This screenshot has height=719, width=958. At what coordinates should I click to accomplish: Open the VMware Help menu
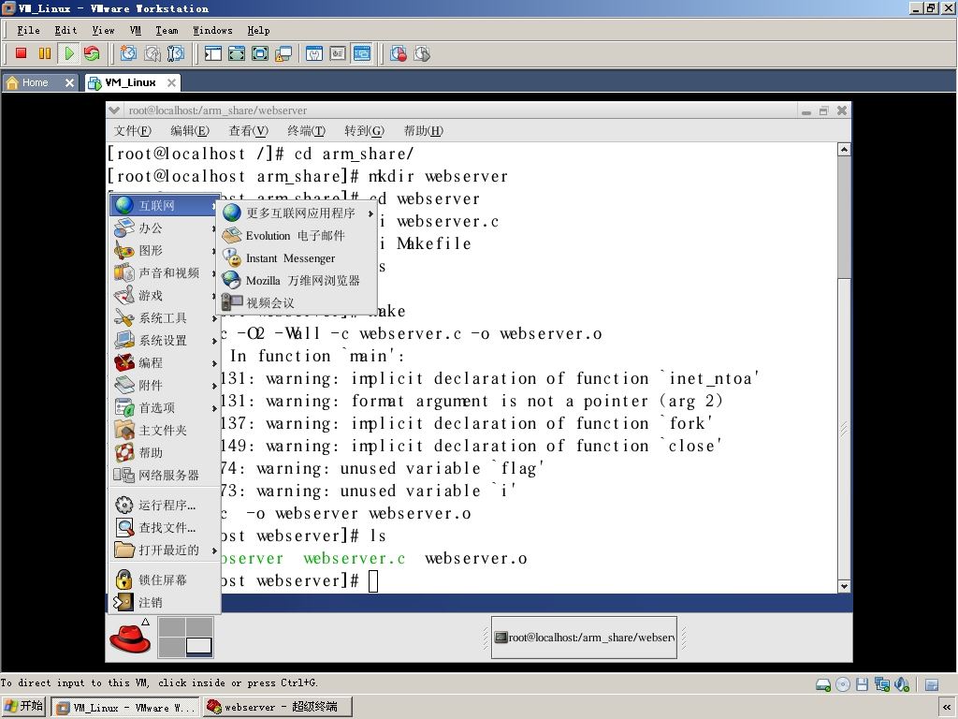pos(258,30)
